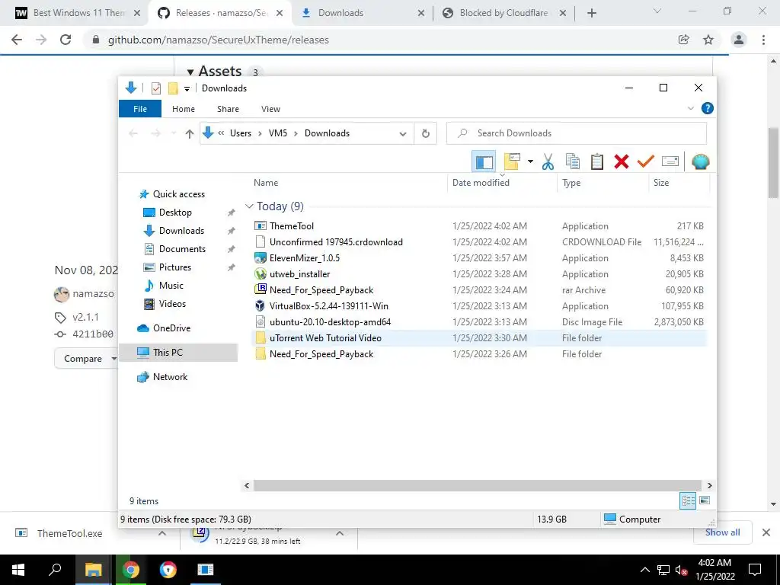Viewport: 780px width, 585px height.
Task: Click the Refresh button beside address bar
Action: pyautogui.click(x=425, y=133)
